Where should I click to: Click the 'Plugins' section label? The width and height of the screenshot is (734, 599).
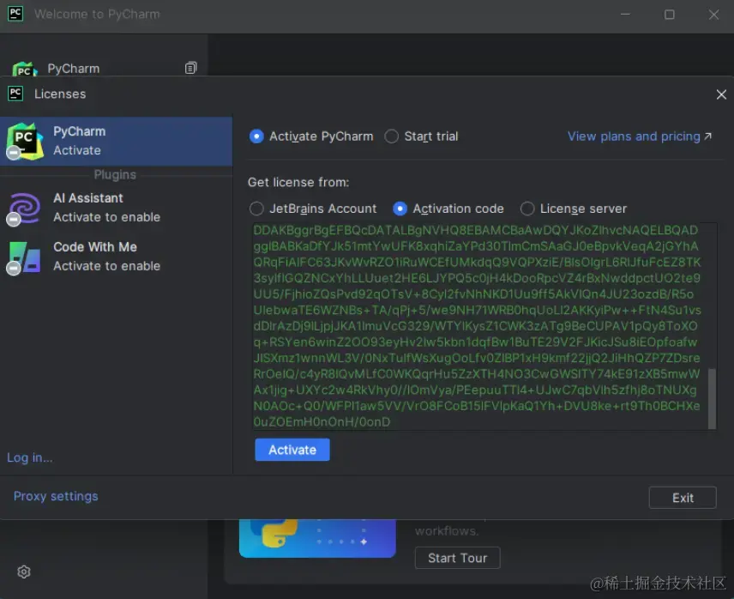115,175
